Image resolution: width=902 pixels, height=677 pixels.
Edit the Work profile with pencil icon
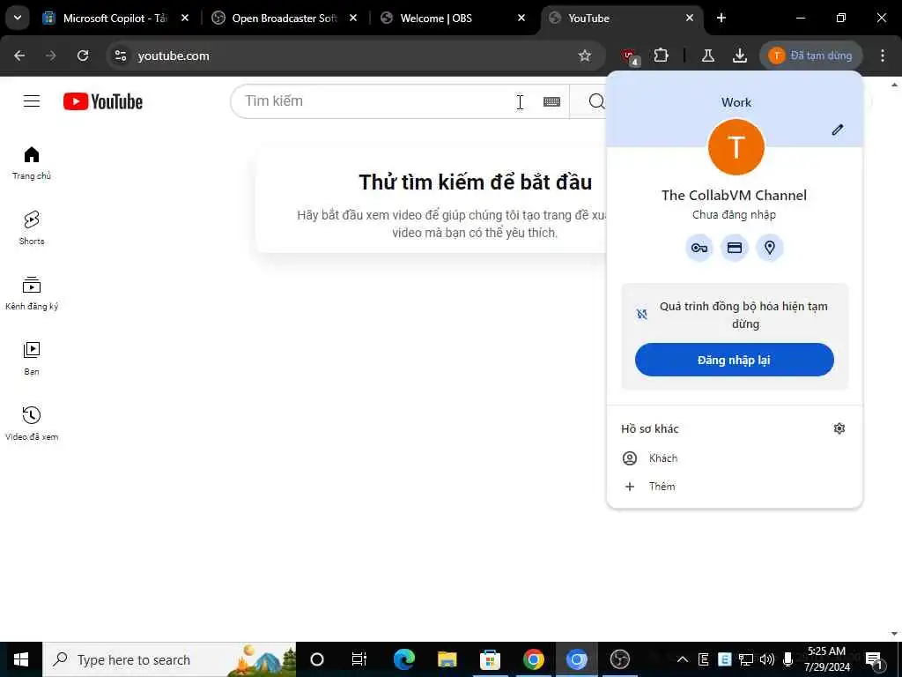tap(838, 130)
